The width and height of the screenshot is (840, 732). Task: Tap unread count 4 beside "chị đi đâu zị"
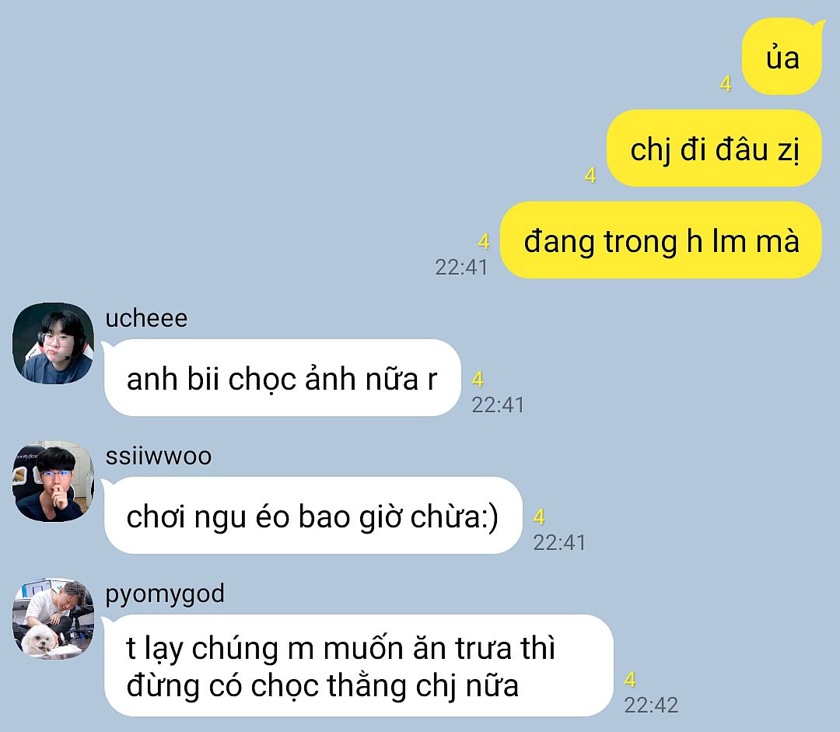(x=590, y=175)
